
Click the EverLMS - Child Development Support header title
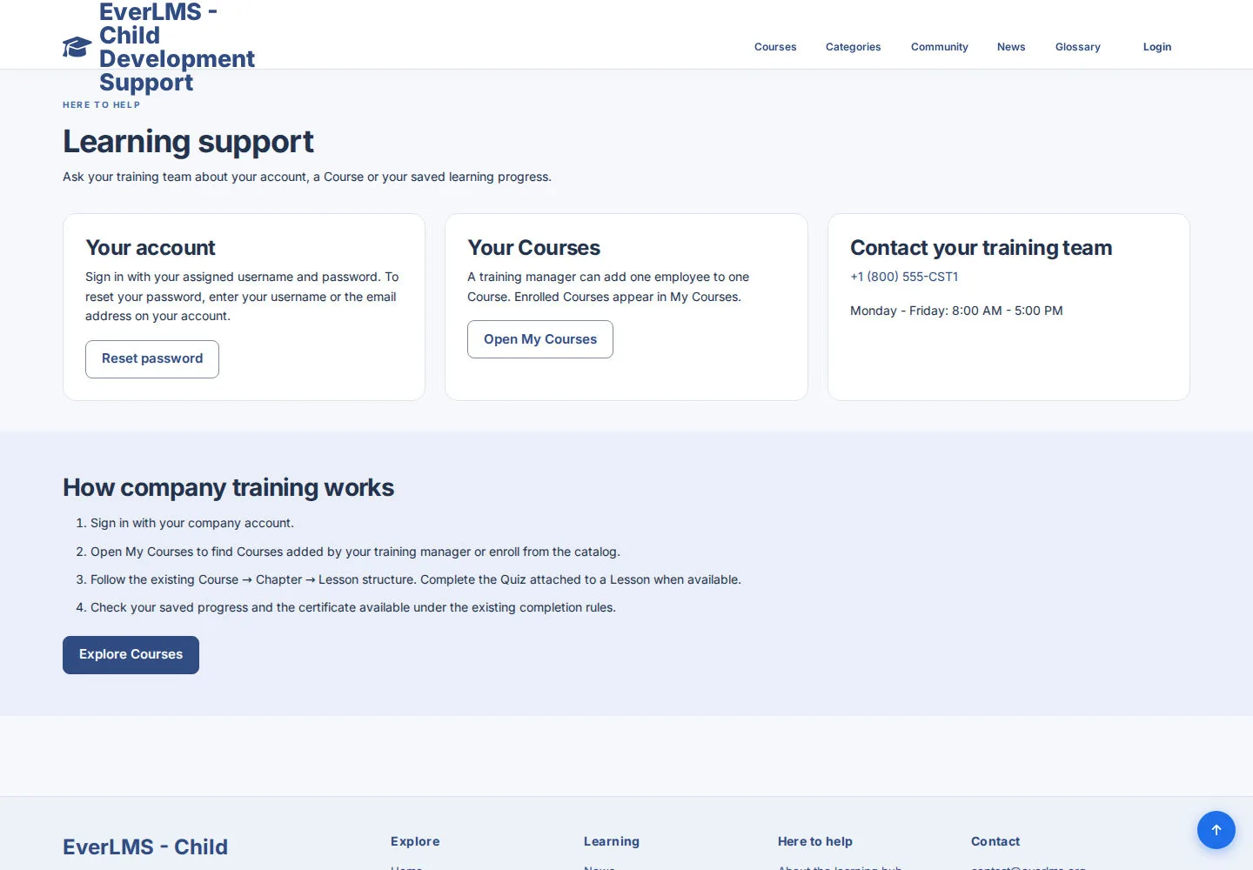[177, 47]
